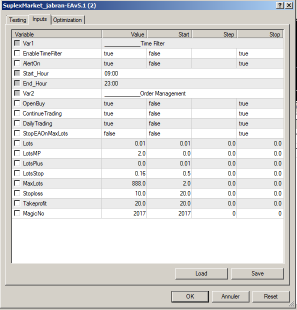Click the Load button

[201, 273]
